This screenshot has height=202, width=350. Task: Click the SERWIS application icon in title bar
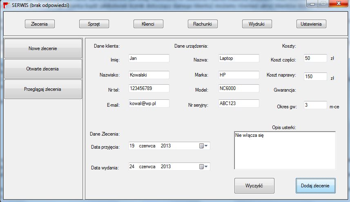pos(7,5)
